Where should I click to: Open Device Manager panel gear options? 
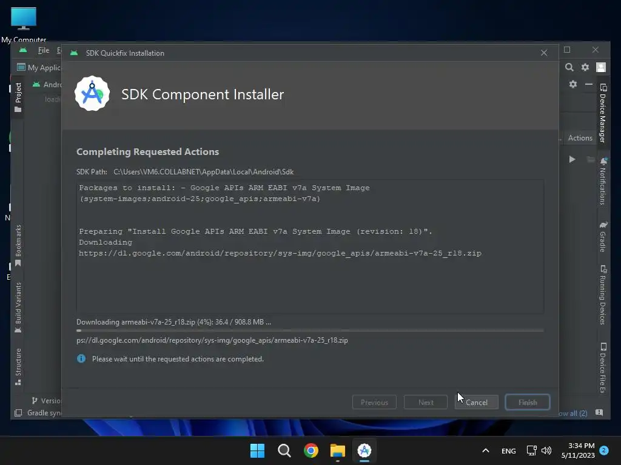click(x=572, y=84)
